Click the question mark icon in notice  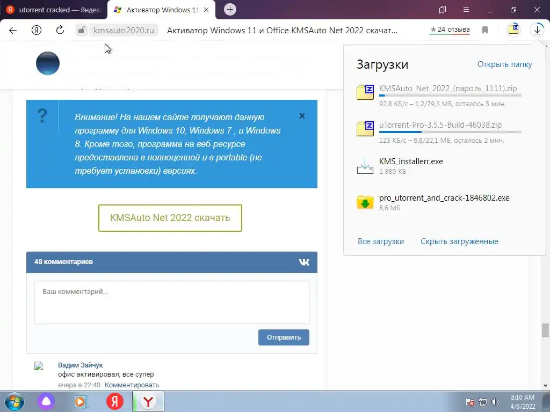pos(42,116)
